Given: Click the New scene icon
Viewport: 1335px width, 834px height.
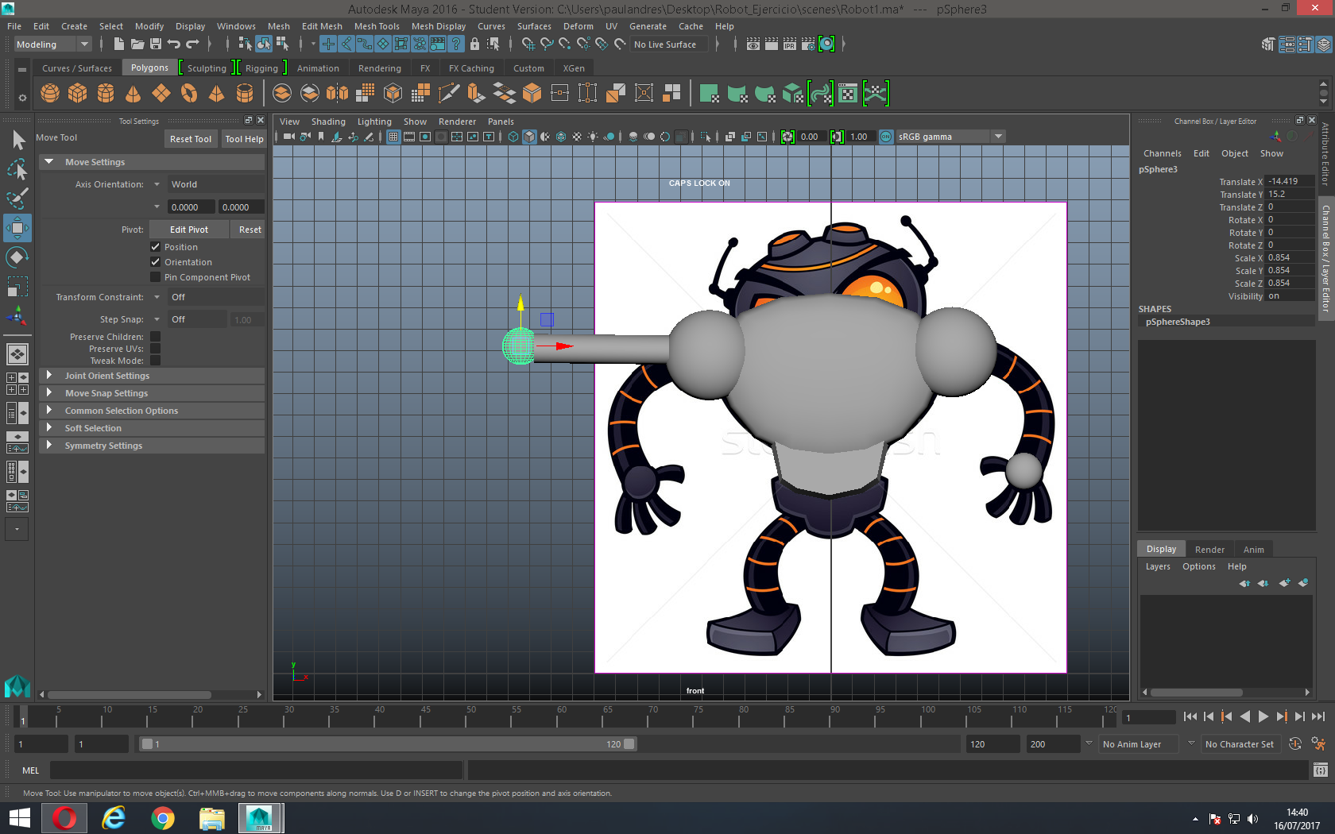Looking at the screenshot, I should (119, 44).
